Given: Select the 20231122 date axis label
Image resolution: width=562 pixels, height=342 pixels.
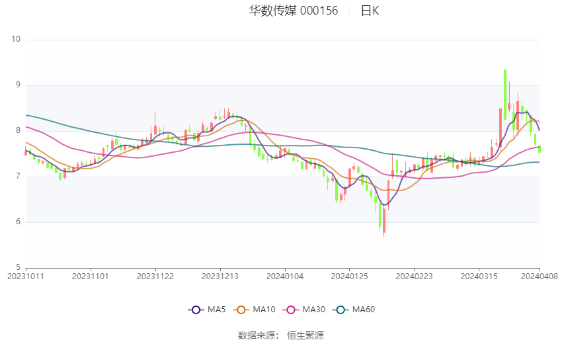Looking at the screenshot, I should pyautogui.click(x=155, y=276).
